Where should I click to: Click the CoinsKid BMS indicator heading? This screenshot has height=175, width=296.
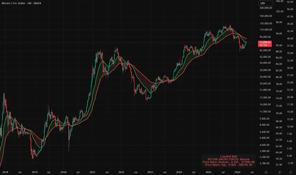point(228,157)
